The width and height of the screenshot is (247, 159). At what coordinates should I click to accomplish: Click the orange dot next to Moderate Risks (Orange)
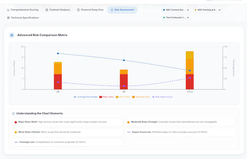coord(128,122)
